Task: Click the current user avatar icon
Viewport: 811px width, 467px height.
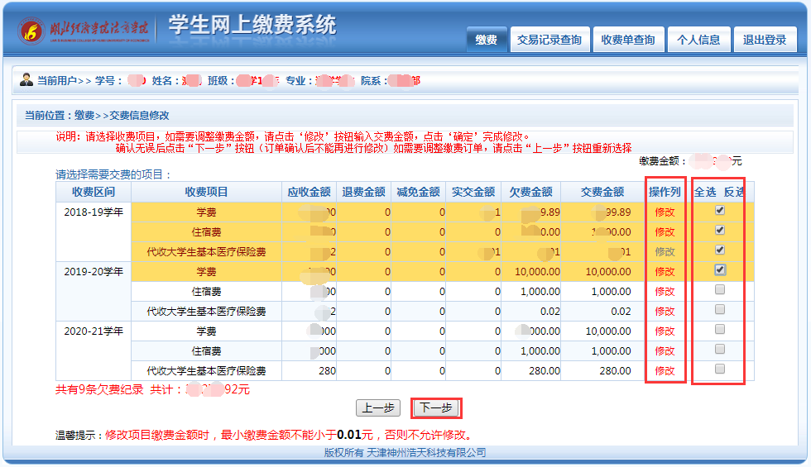Action: [26, 79]
